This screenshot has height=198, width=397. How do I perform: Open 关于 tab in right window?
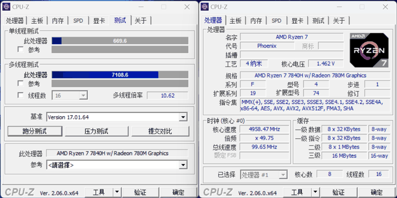339,21
